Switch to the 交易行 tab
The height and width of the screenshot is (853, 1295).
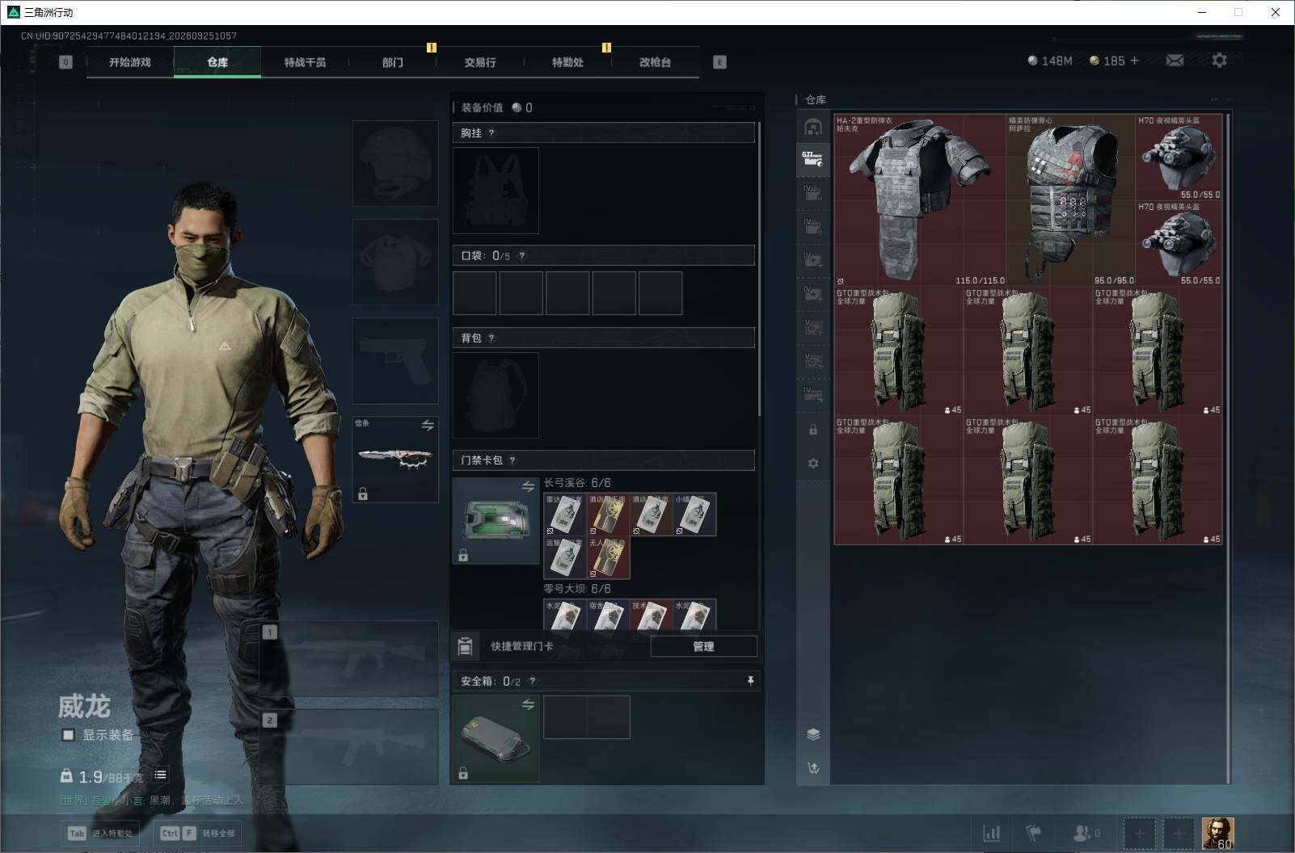480,62
